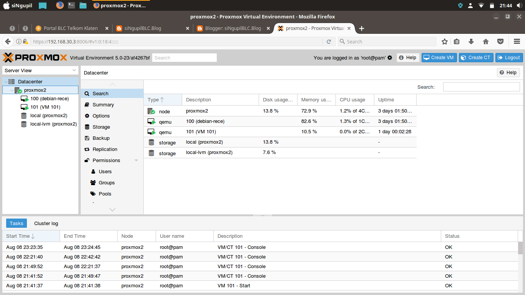Open the file manager launcher in top panel
This screenshot has height=295, width=525.
[83, 5]
